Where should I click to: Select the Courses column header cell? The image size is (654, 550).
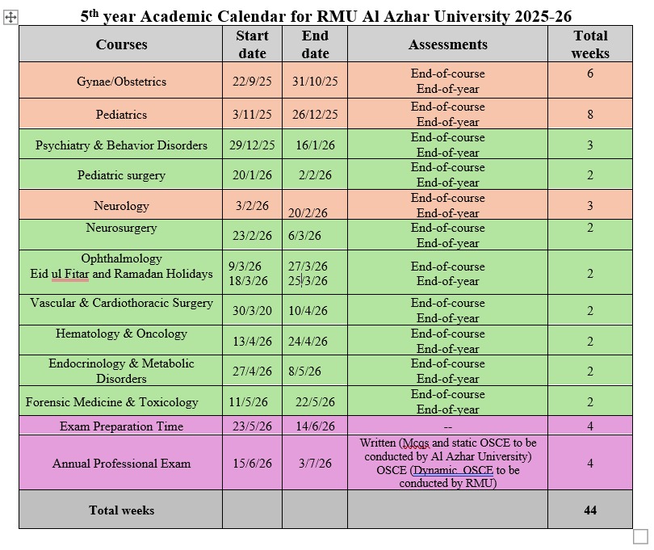tap(121, 44)
